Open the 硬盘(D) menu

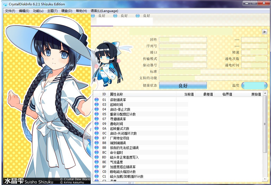click(x=67, y=11)
